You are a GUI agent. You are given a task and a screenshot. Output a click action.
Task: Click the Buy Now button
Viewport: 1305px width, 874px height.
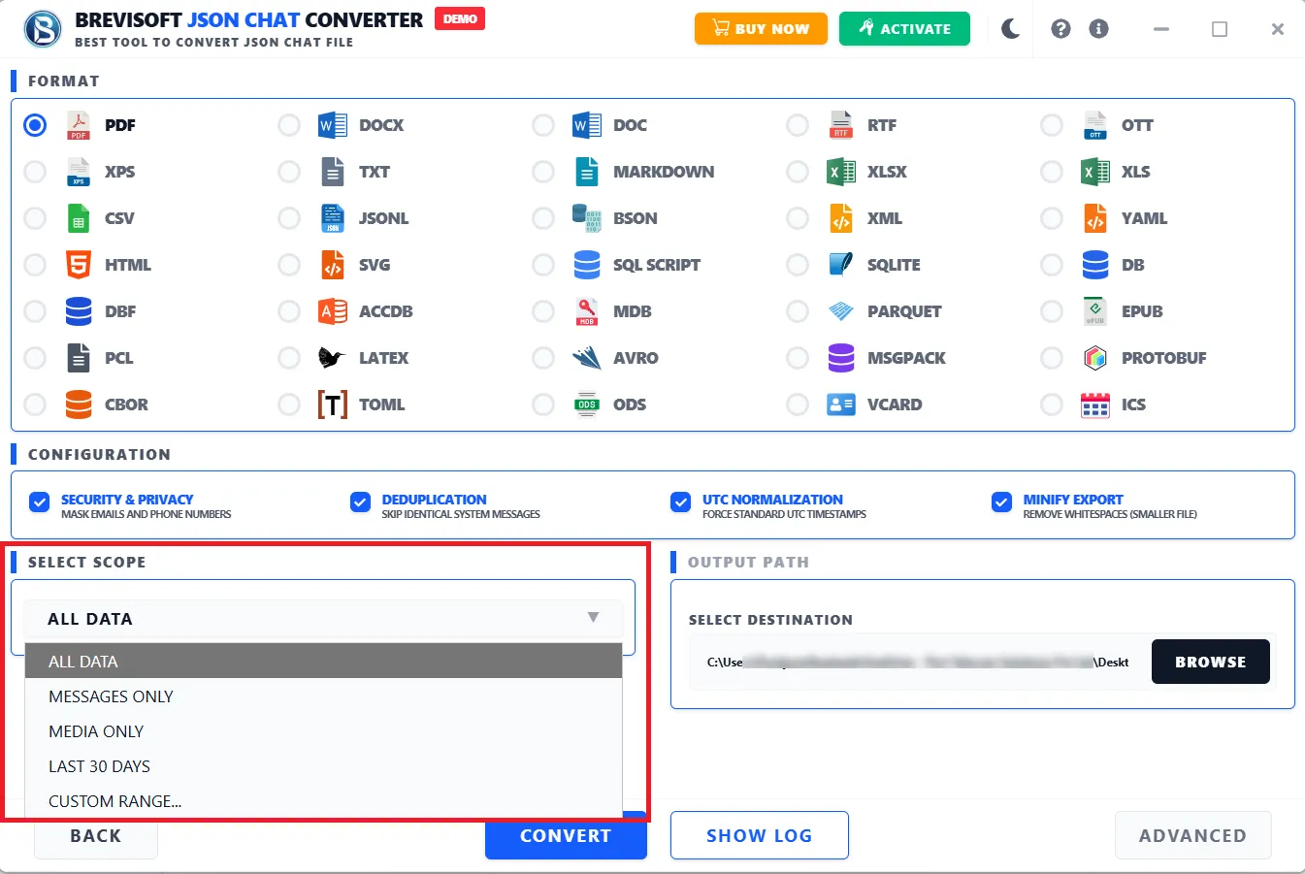[x=761, y=28]
